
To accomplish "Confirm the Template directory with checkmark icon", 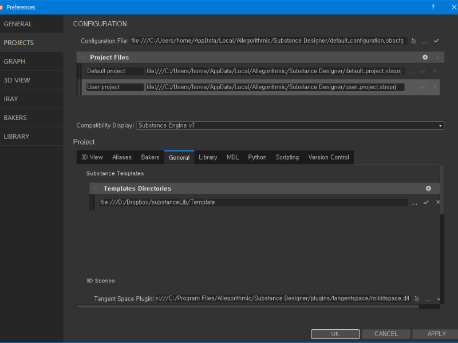I will tap(426, 202).
